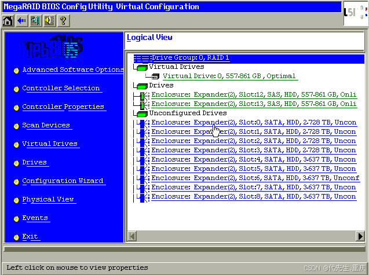The height and width of the screenshot is (275, 369).
Task: Click the exit door toolbar icon
Action: click(x=35, y=21)
